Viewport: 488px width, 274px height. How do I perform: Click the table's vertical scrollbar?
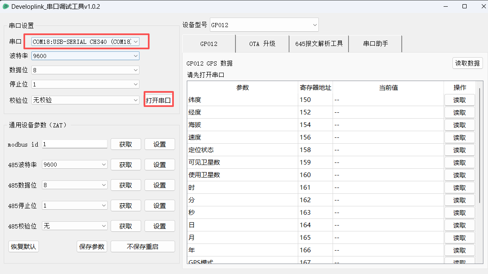[x=480, y=146]
